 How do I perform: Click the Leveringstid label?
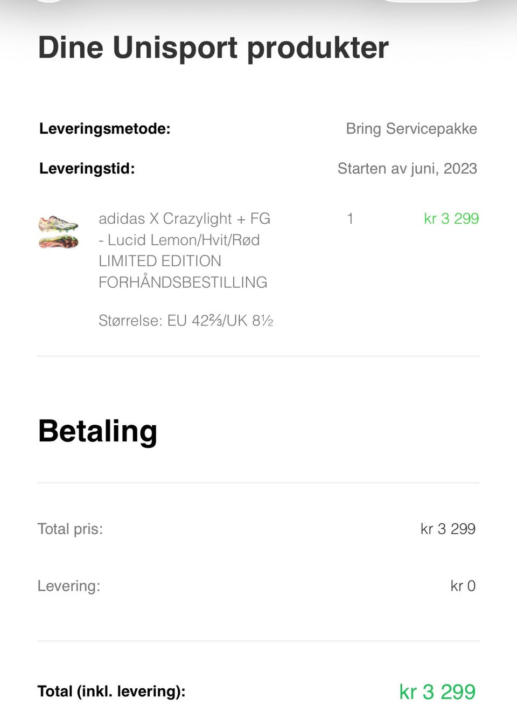click(87, 169)
